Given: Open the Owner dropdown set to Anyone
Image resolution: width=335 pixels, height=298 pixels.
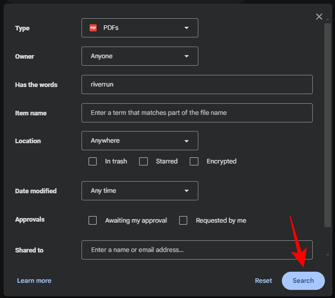Looking at the screenshot, I should point(140,56).
